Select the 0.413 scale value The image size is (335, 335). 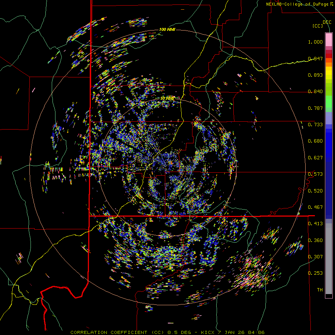[315, 224]
